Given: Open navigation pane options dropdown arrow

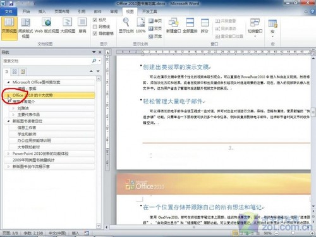Looking at the screenshot, I should tap(94, 52).
